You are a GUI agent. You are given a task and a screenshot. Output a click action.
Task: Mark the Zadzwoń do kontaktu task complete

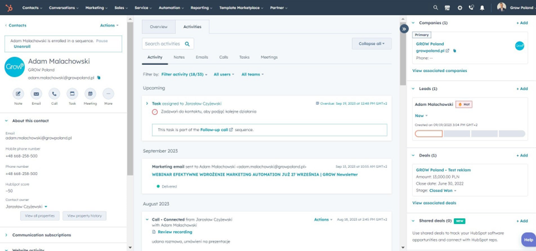coord(154,112)
